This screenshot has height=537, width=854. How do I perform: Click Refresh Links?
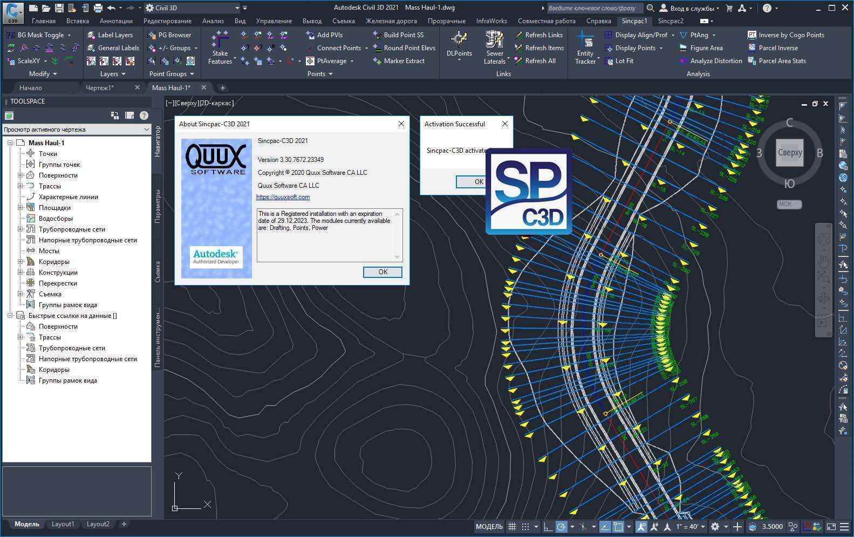pos(538,35)
